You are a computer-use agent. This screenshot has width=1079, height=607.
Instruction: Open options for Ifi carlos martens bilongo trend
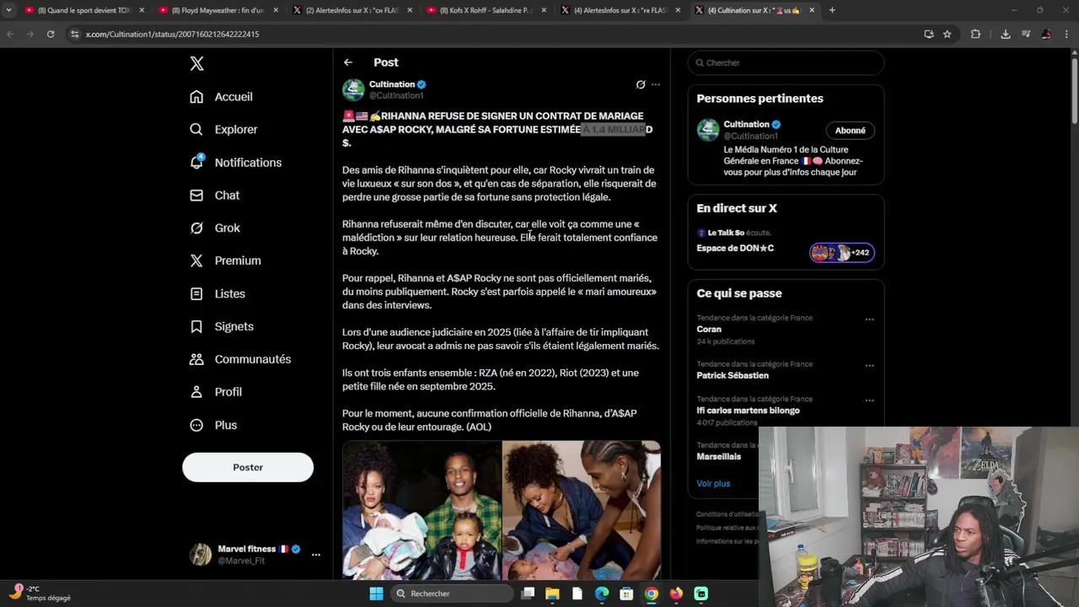point(869,400)
